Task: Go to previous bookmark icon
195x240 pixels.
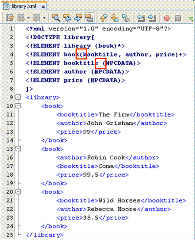Action: (104, 18)
